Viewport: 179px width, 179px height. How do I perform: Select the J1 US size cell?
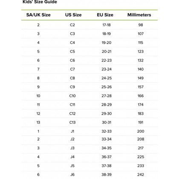[x=72, y=131]
